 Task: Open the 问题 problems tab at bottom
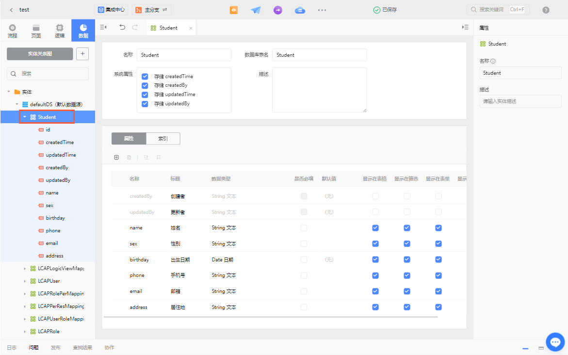(33, 347)
